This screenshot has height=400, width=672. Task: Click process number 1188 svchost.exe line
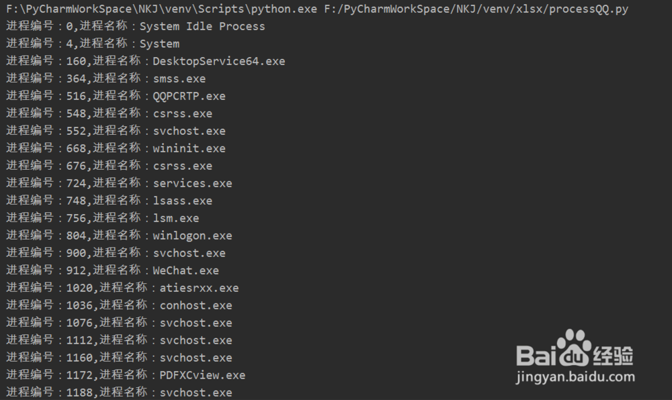coord(119,393)
